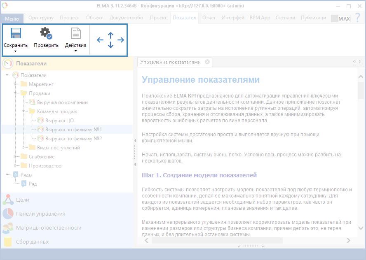Close the Управление показателями tab
366x260 pixels.
(207, 62)
